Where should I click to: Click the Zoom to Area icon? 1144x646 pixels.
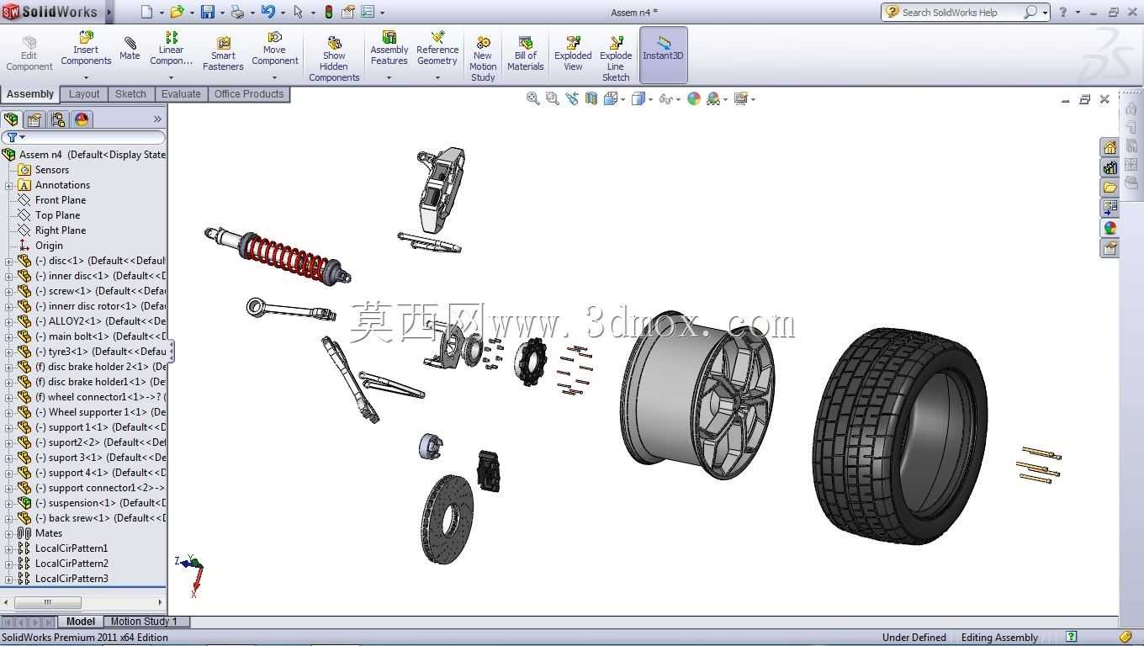(x=552, y=98)
